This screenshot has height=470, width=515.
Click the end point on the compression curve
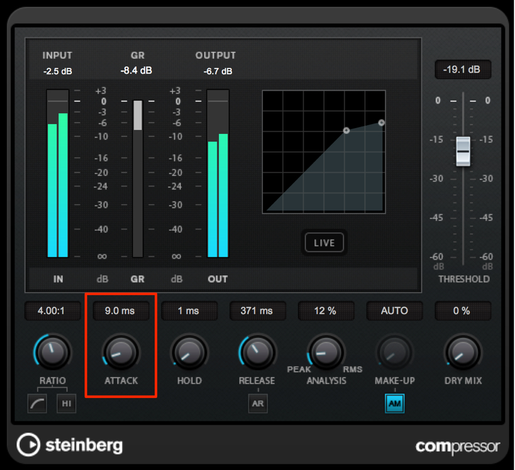coord(381,123)
